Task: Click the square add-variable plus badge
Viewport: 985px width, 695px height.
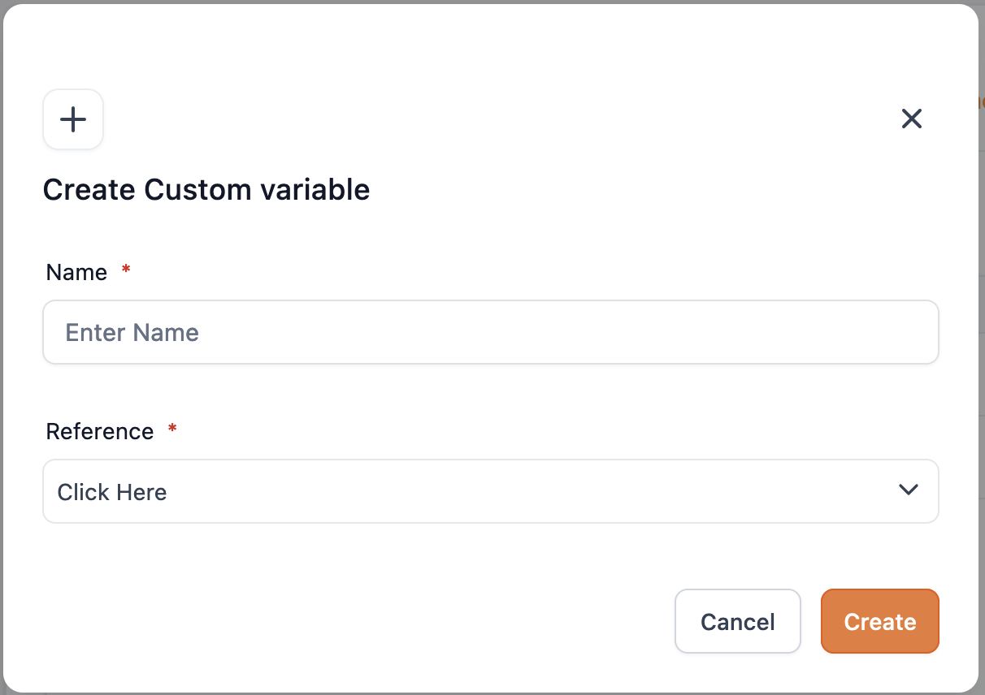Action: [73, 120]
